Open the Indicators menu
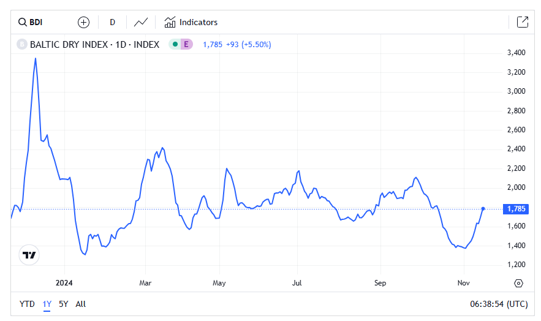Viewport: 541px width, 321px height. click(191, 23)
